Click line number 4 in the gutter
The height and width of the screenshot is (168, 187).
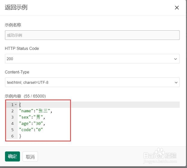[12, 123]
